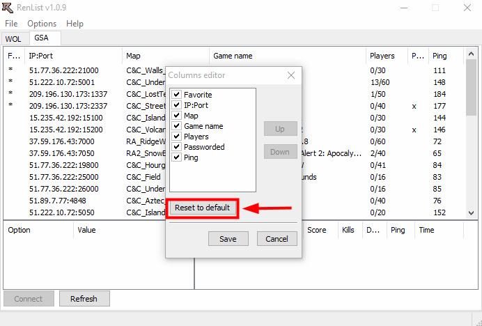482x326 pixels.
Task: Close the Columns editor dialog
Action: point(290,75)
